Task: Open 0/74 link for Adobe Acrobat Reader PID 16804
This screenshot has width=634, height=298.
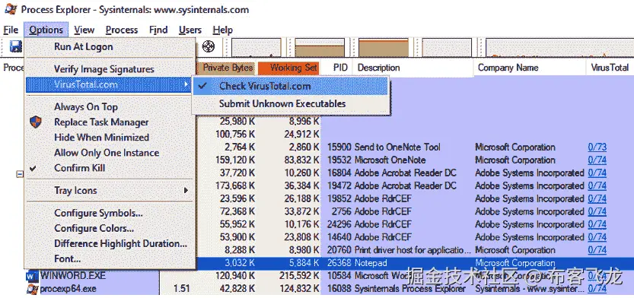Action: point(597,173)
